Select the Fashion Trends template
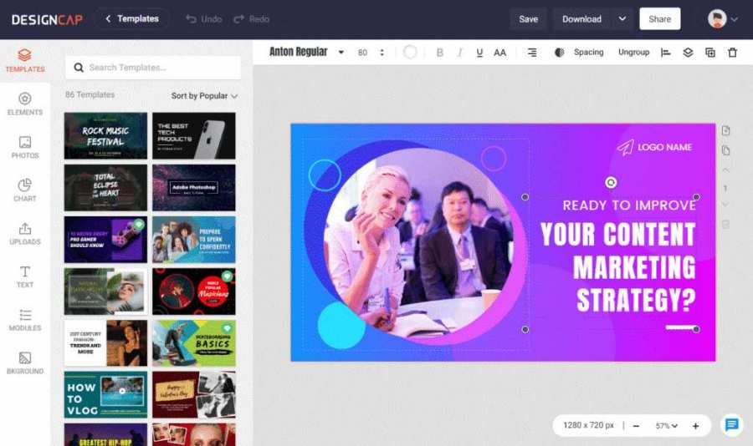The height and width of the screenshot is (446, 753). [105, 343]
